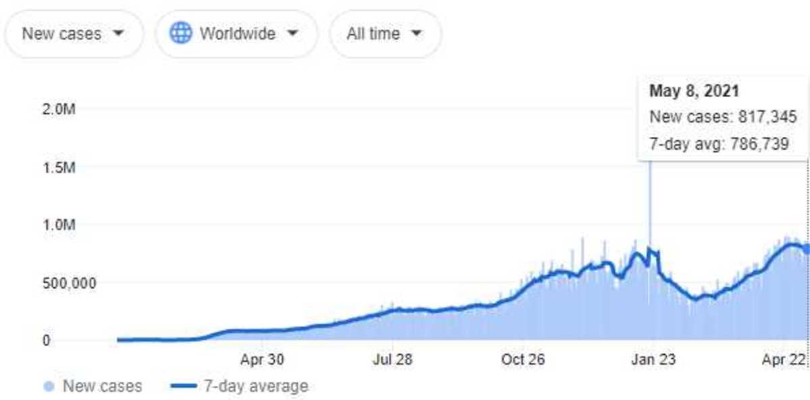Click the Apr 30 x-axis label
This screenshot has width=810, height=400.
pos(262,360)
